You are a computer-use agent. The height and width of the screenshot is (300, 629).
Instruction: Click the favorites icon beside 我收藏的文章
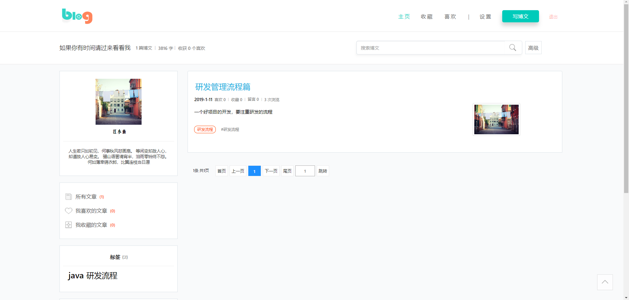click(68, 225)
